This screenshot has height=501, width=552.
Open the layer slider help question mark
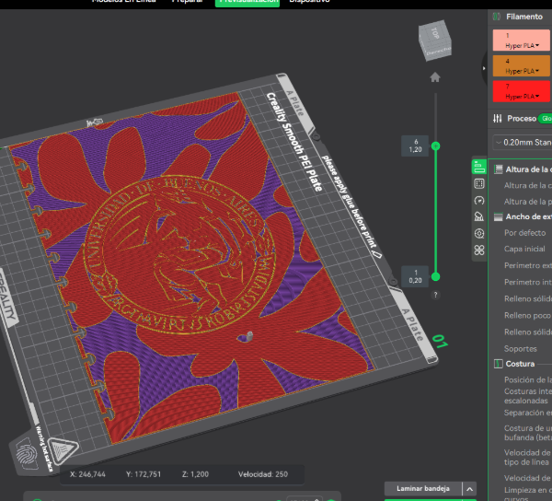[x=435, y=295]
